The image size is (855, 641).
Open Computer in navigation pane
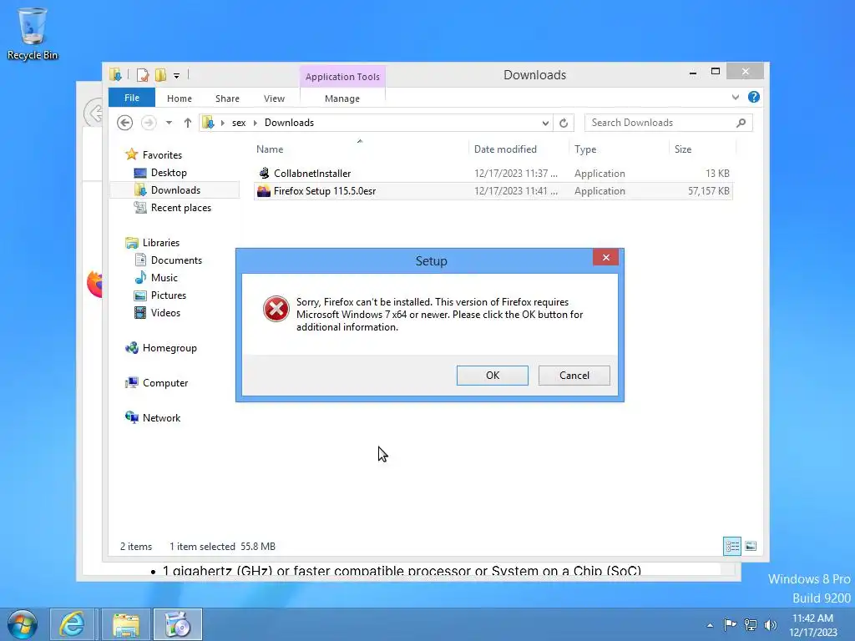tap(164, 382)
